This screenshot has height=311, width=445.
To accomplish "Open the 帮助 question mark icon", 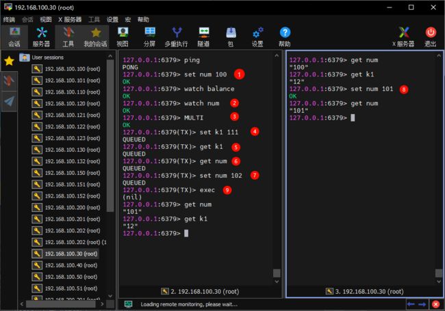I will pos(285,37).
